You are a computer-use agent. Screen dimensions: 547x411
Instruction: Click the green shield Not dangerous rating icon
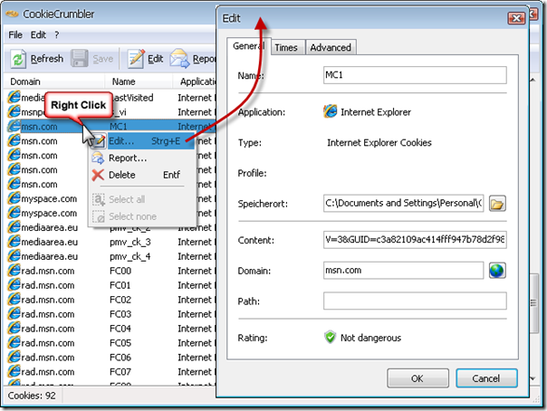[330, 338]
